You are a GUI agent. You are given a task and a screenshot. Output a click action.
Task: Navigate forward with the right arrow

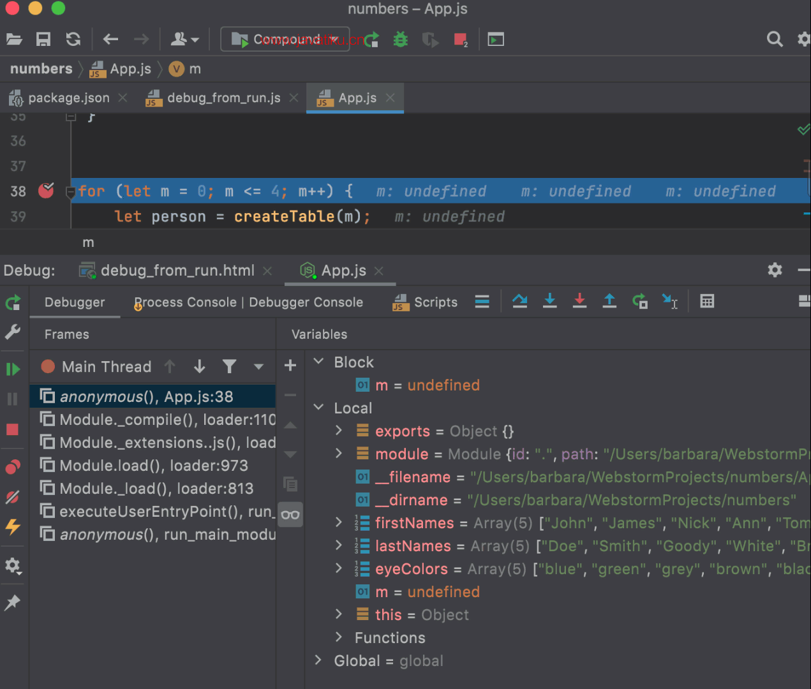point(141,40)
